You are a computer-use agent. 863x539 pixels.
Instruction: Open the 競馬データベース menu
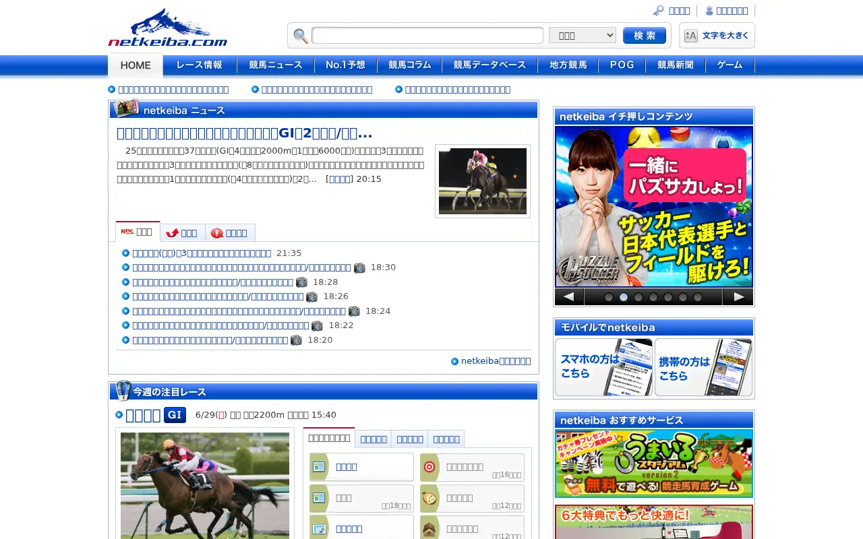point(489,65)
